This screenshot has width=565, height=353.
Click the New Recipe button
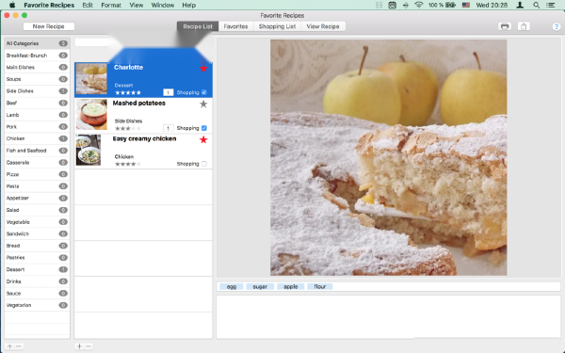(49, 26)
